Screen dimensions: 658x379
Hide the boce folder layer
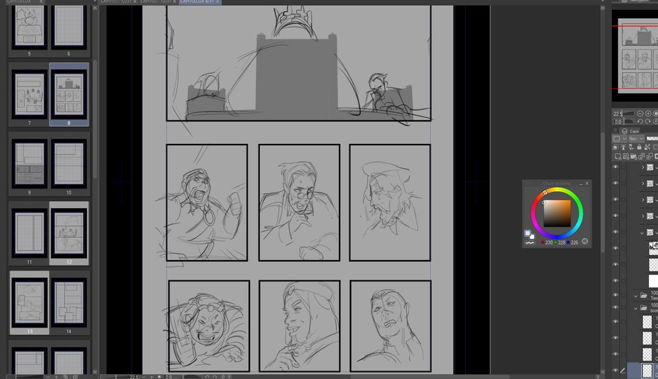click(x=616, y=307)
